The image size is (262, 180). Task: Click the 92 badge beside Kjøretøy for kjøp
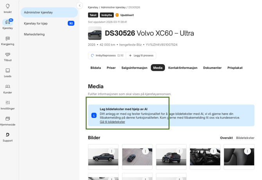pos(71,23)
